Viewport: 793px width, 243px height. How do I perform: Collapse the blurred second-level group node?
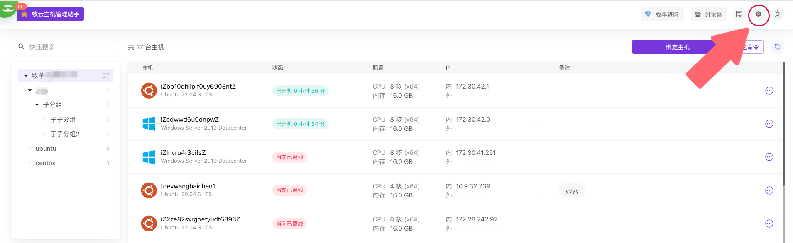30,90
